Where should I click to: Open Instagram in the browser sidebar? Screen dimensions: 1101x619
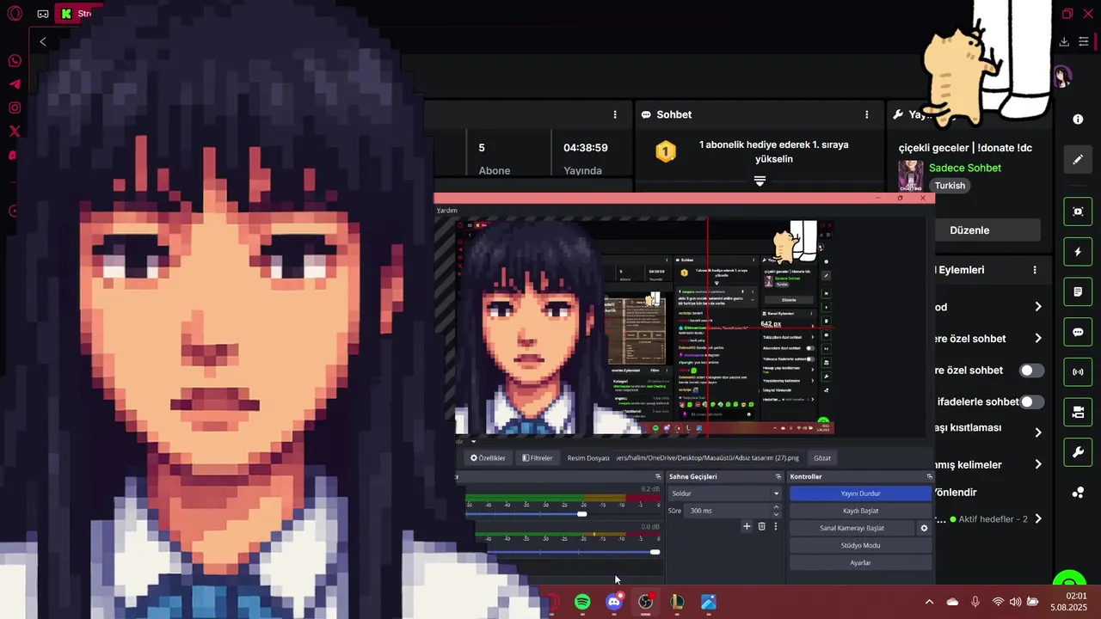15,107
